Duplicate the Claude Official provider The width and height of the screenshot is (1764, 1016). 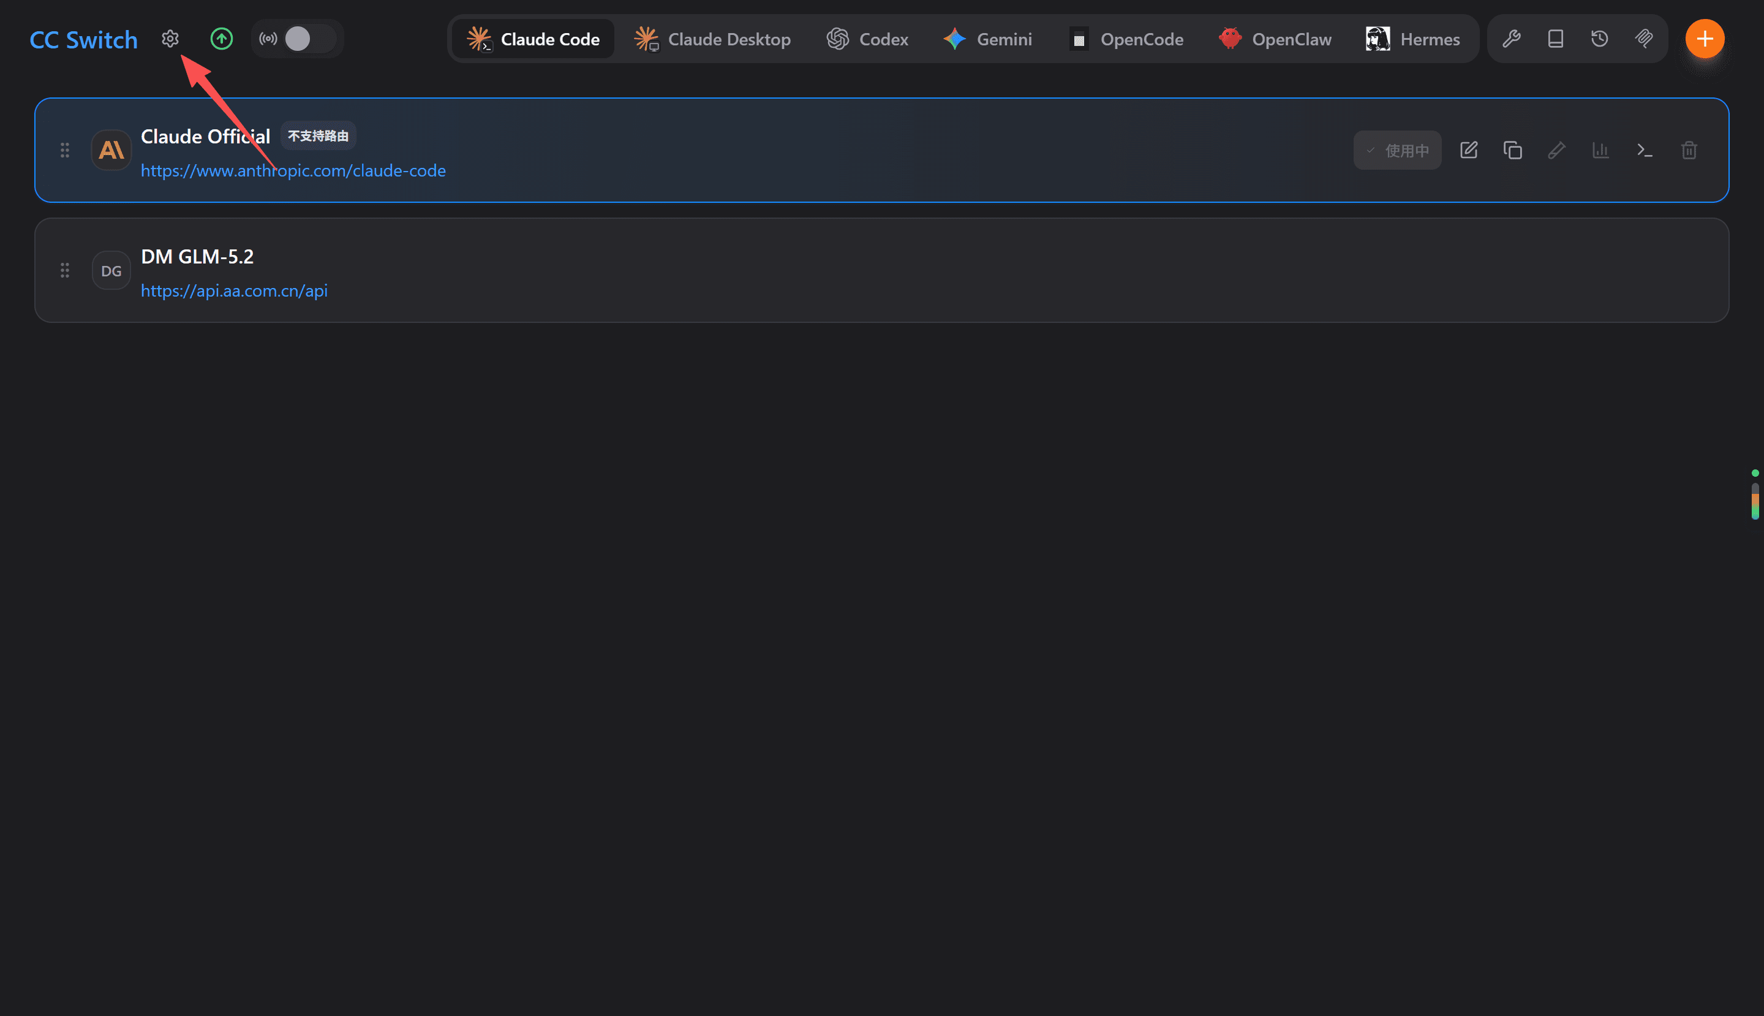pos(1512,150)
